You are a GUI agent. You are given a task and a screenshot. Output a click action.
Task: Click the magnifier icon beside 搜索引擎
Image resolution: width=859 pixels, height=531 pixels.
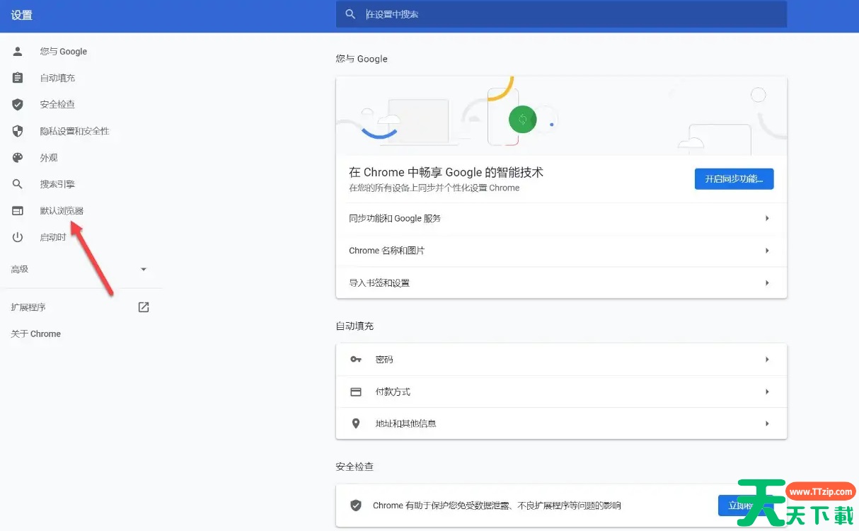[18, 184]
